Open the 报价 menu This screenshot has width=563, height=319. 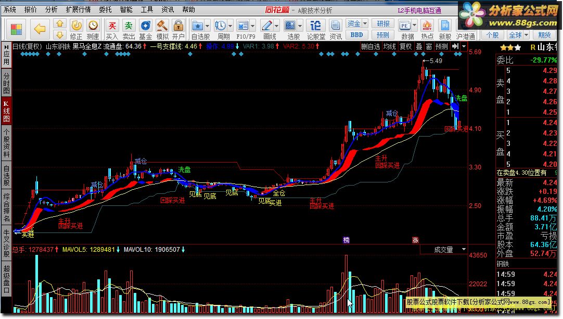pos(31,10)
